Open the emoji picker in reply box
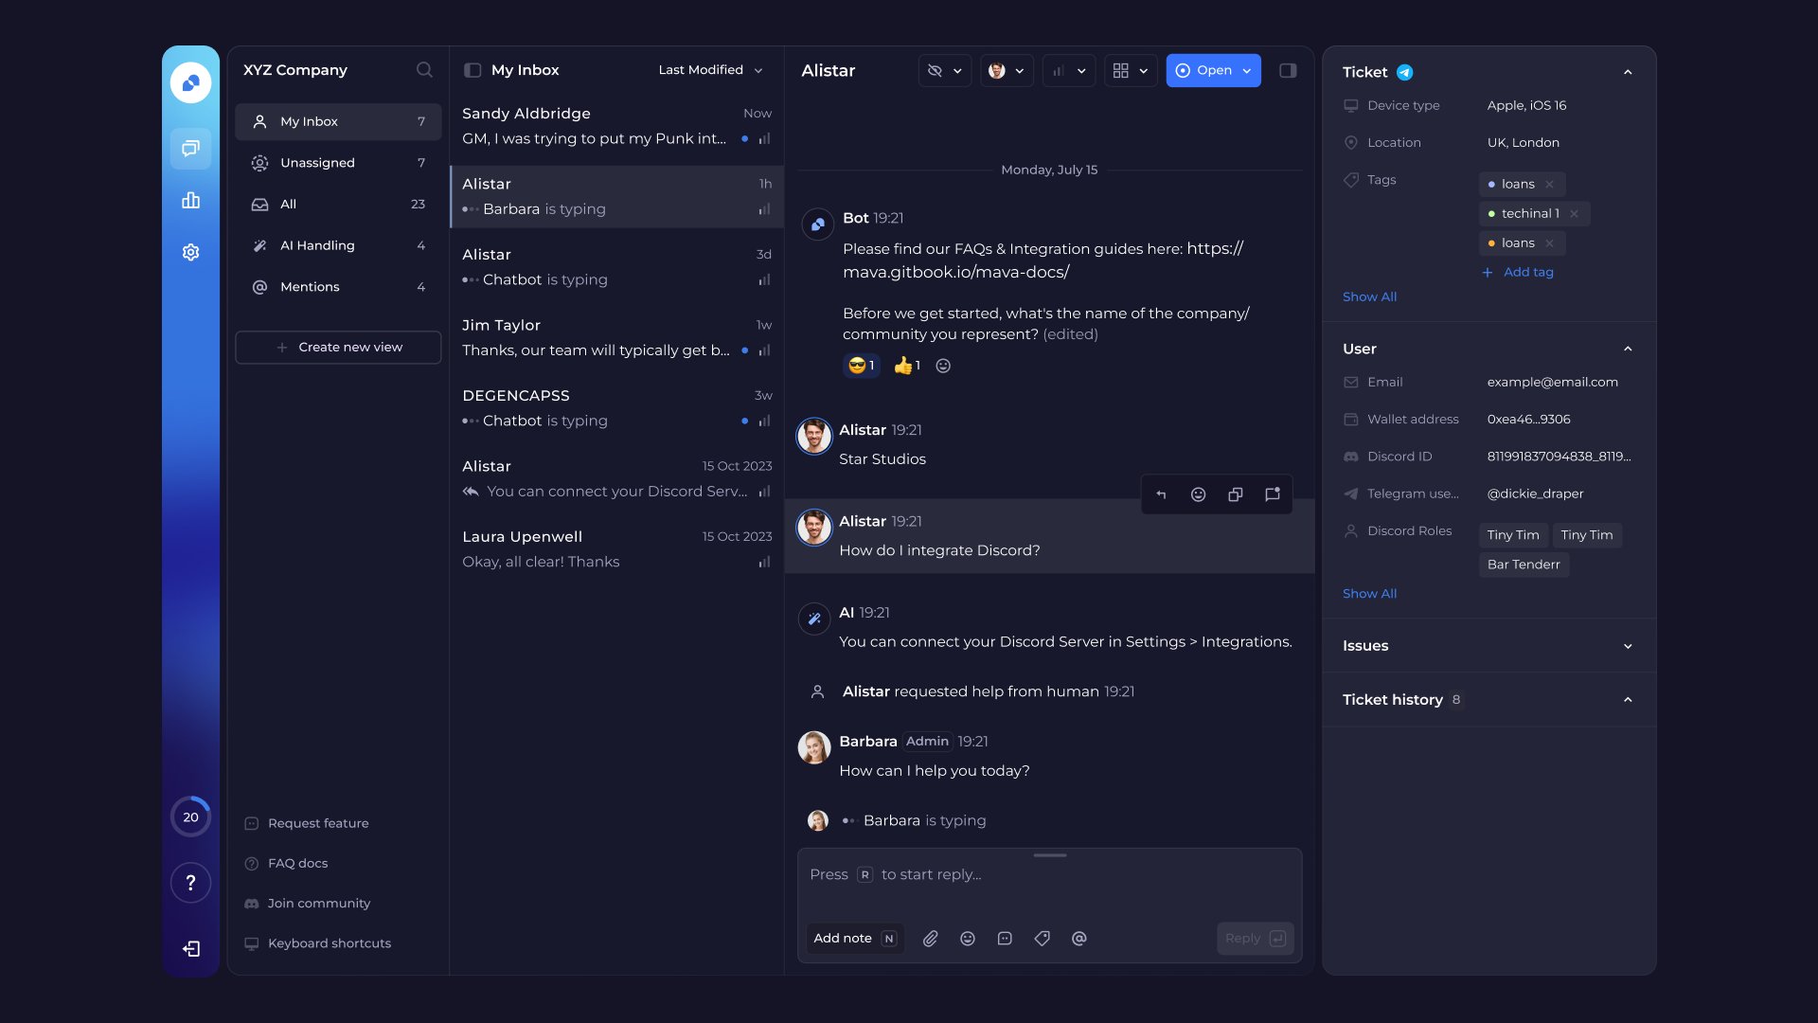This screenshot has height=1023, width=1818. click(x=968, y=939)
